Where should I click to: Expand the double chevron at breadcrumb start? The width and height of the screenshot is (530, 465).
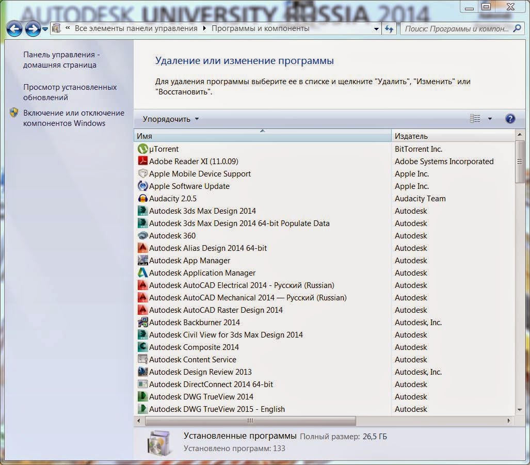click(68, 28)
